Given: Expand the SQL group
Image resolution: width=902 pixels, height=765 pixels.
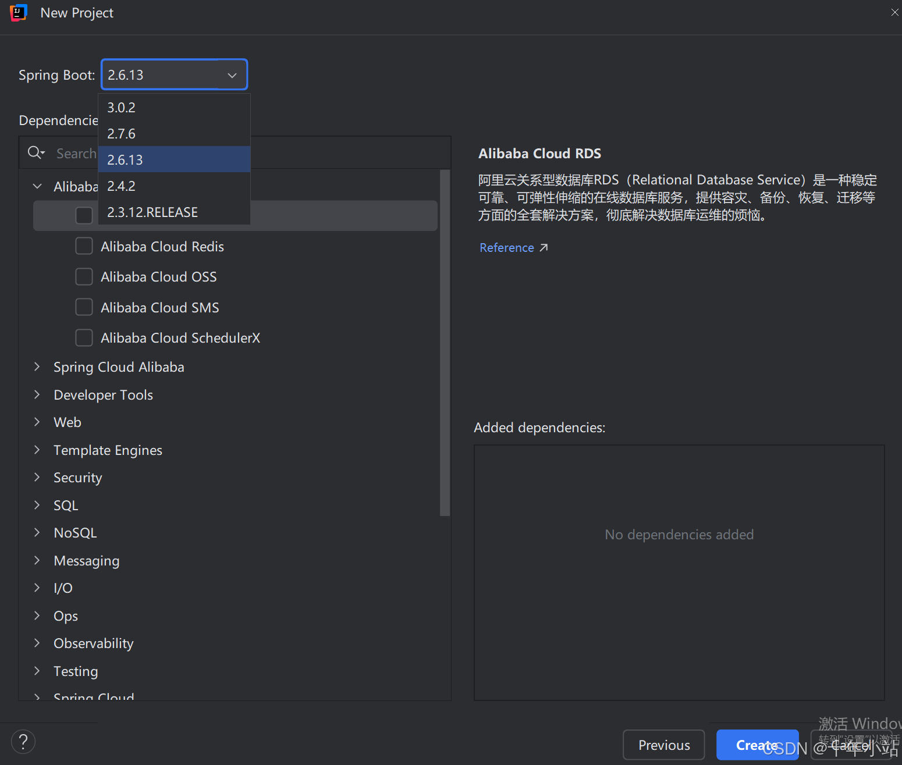Looking at the screenshot, I should point(37,505).
